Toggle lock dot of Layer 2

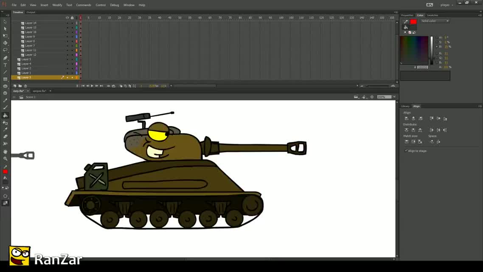(x=72, y=68)
